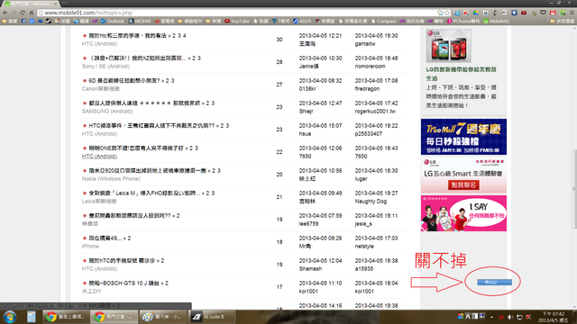Click the small blue button in the red circle
Image resolution: width=577 pixels, height=324 pixels.
click(494, 282)
